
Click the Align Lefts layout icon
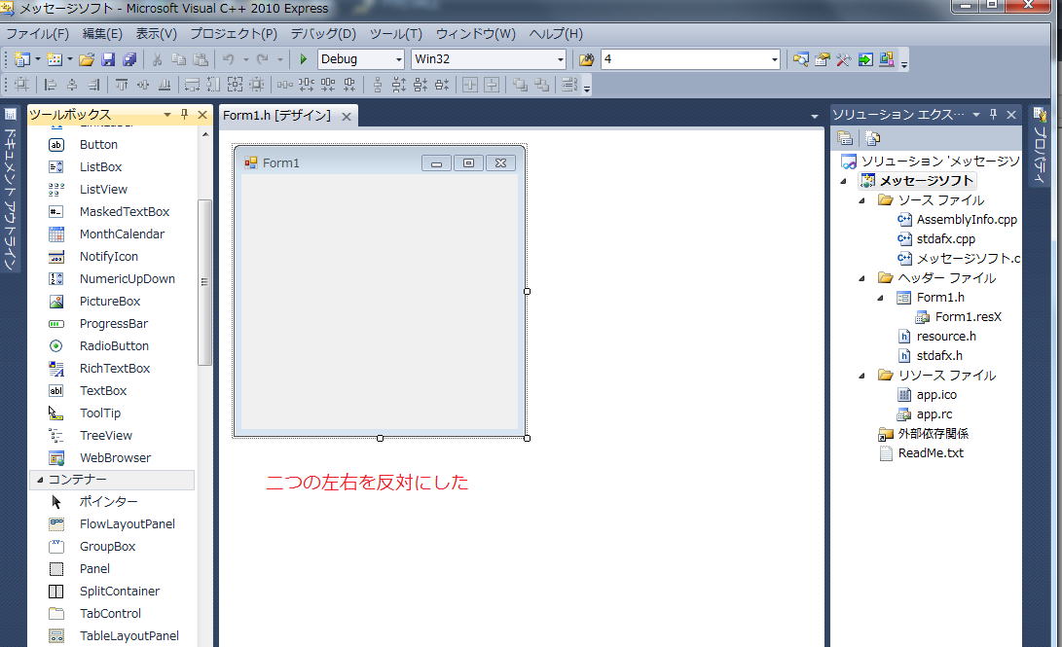(x=50, y=85)
